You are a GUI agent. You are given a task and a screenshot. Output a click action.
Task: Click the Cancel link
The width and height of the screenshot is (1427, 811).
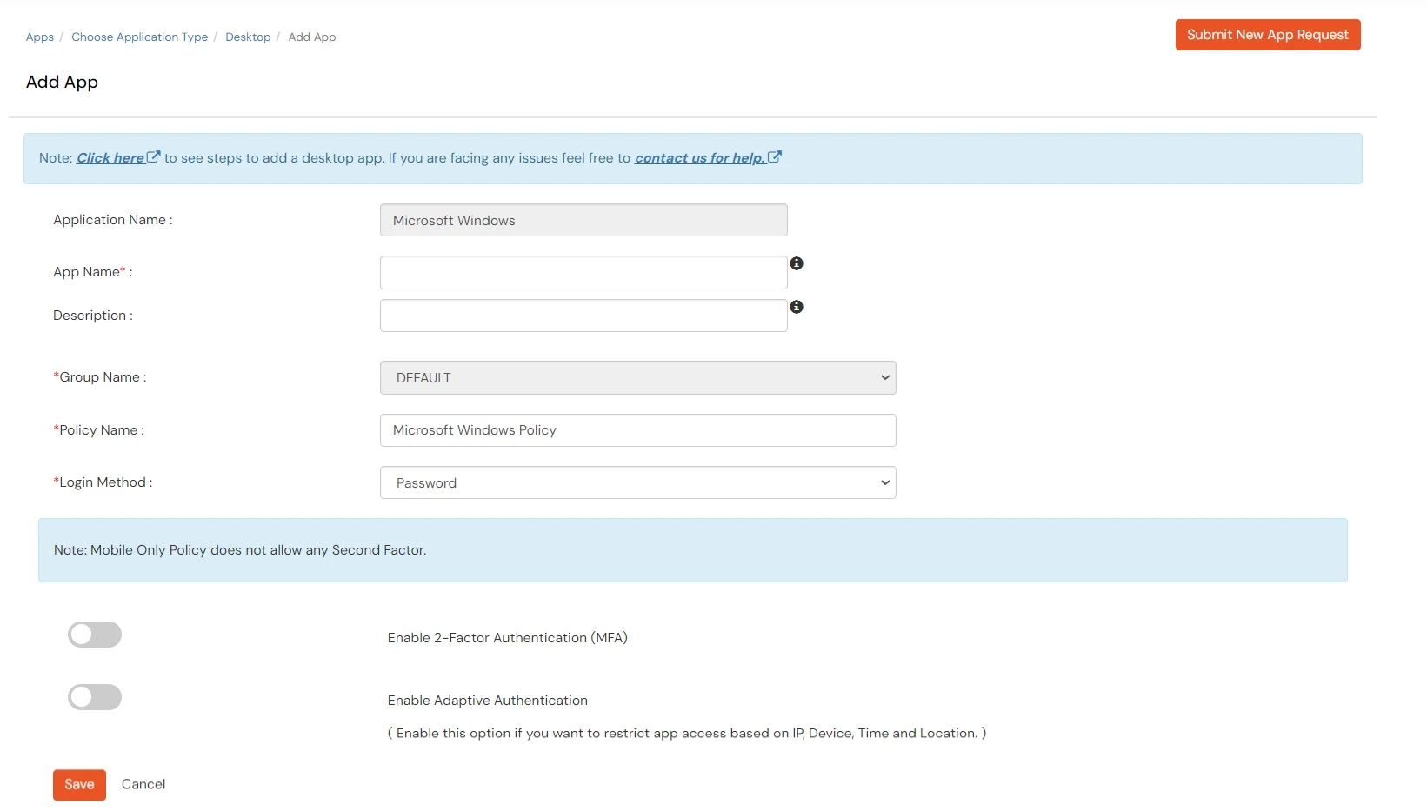[143, 784]
